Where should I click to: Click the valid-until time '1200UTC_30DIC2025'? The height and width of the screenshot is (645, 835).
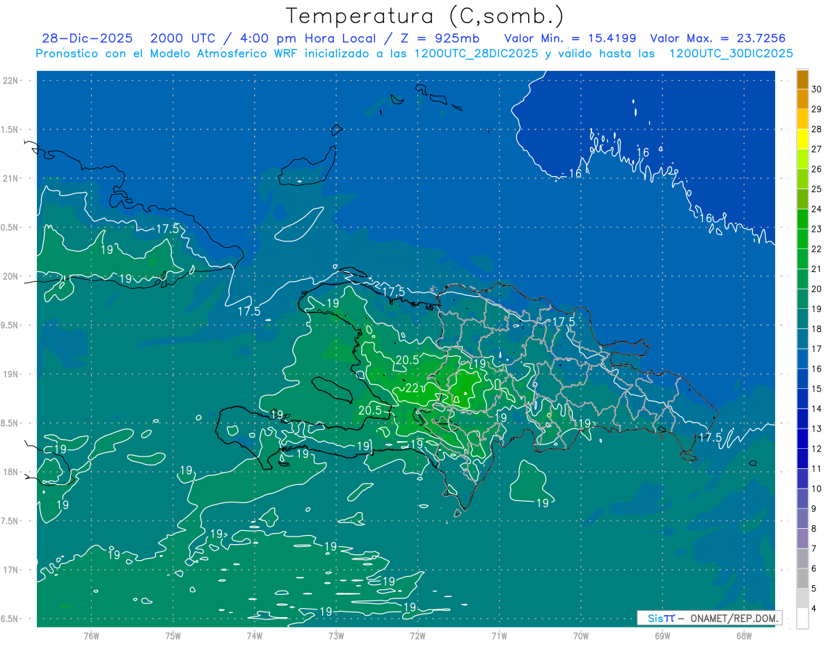pyautogui.click(x=731, y=54)
